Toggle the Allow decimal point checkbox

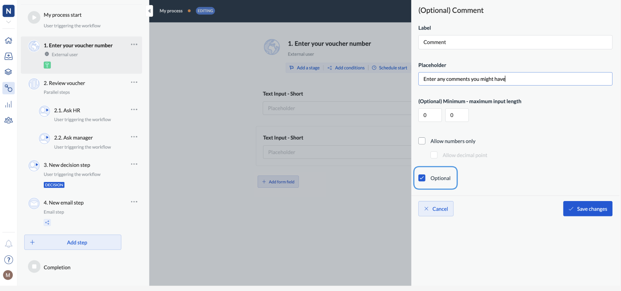pyautogui.click(x=434, y=155)
